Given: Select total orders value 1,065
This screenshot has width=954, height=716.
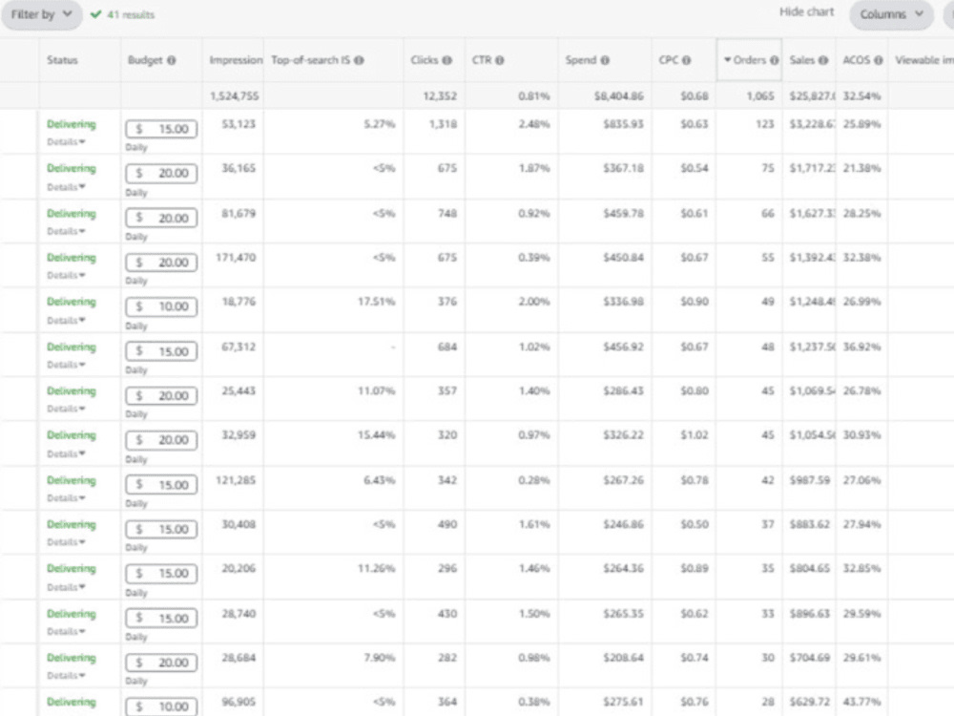Looking at the screenshot, I should click(760, 96).
